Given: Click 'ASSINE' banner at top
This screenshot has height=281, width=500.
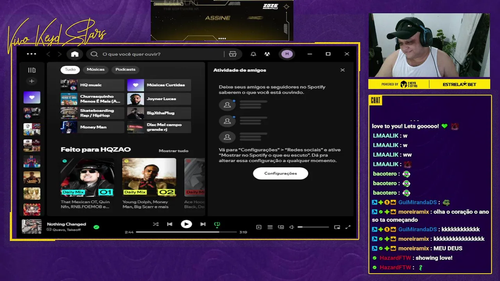Looking at the screenshot, I should pos(218,18).
